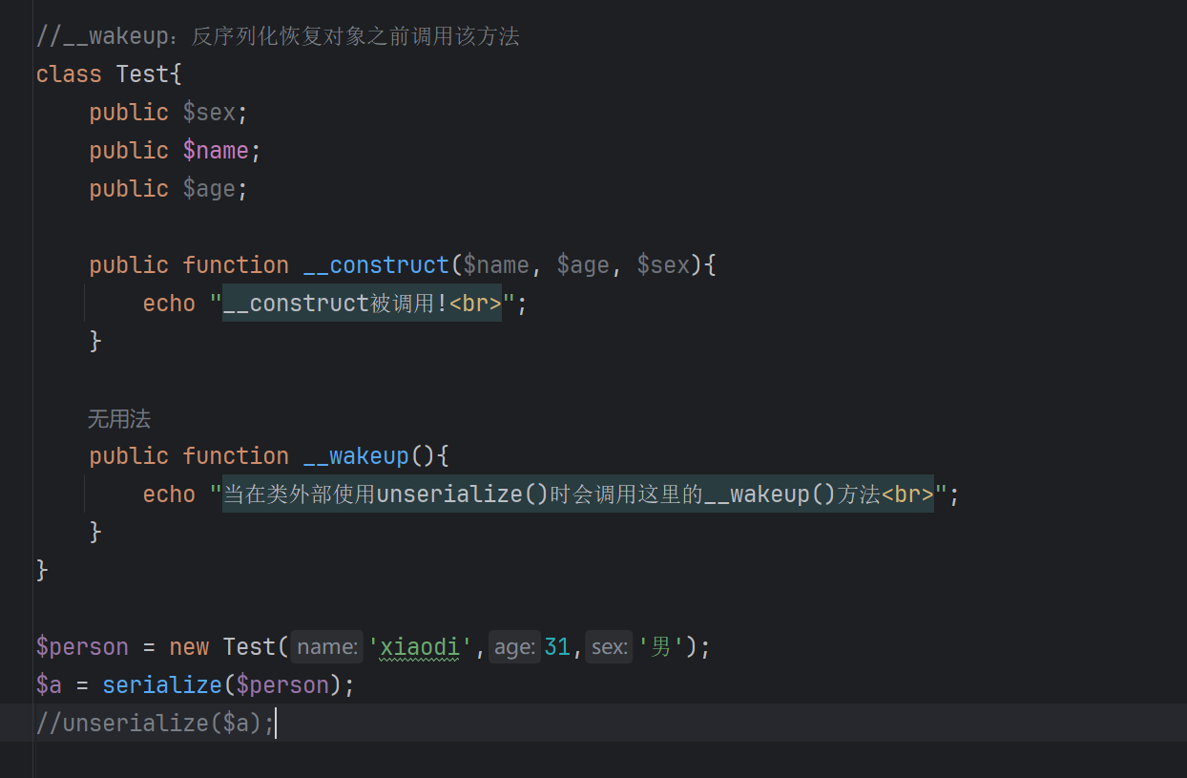The width and height of the screenshot is (1187, 778).
Task: Click the $a variable in assignment
Action: [49, 685]
